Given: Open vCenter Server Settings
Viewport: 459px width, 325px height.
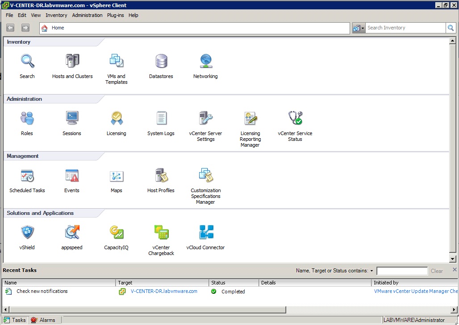Looking at the screenshot, I should (205, 118).
